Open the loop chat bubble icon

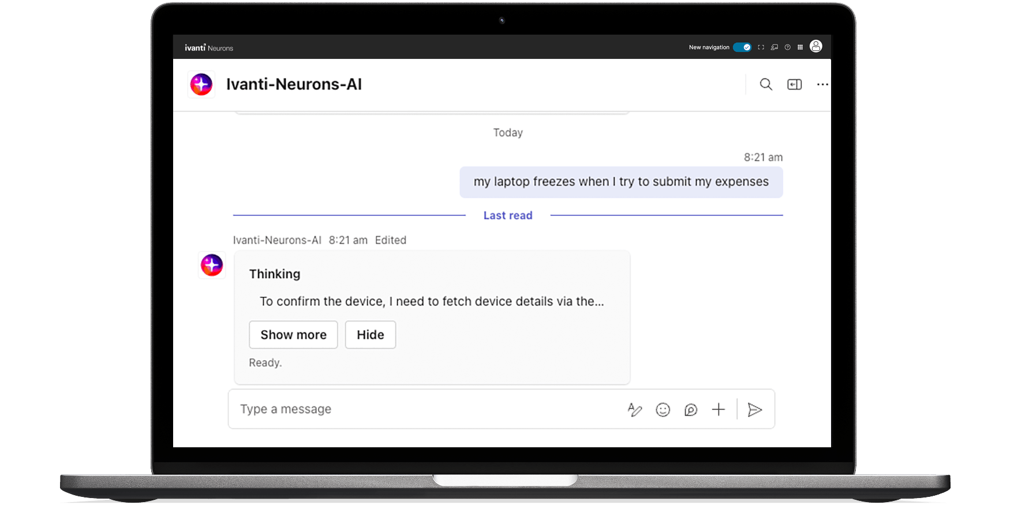pos(691,410)
